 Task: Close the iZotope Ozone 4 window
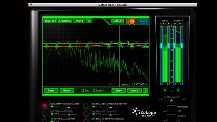[x=31, y=5]
